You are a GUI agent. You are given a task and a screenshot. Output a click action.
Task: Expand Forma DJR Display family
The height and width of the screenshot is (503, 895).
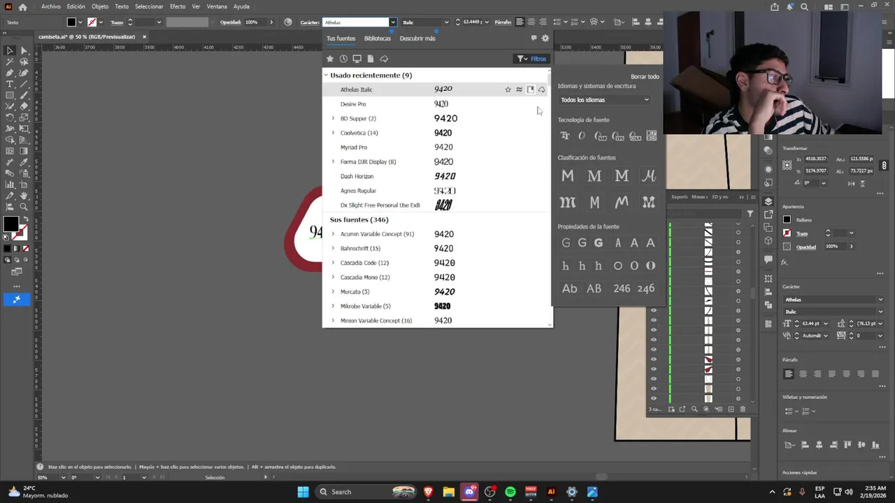(333, 162)
